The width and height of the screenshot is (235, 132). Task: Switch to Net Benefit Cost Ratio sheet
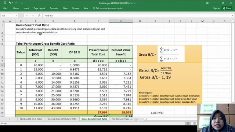coord(31,119)
